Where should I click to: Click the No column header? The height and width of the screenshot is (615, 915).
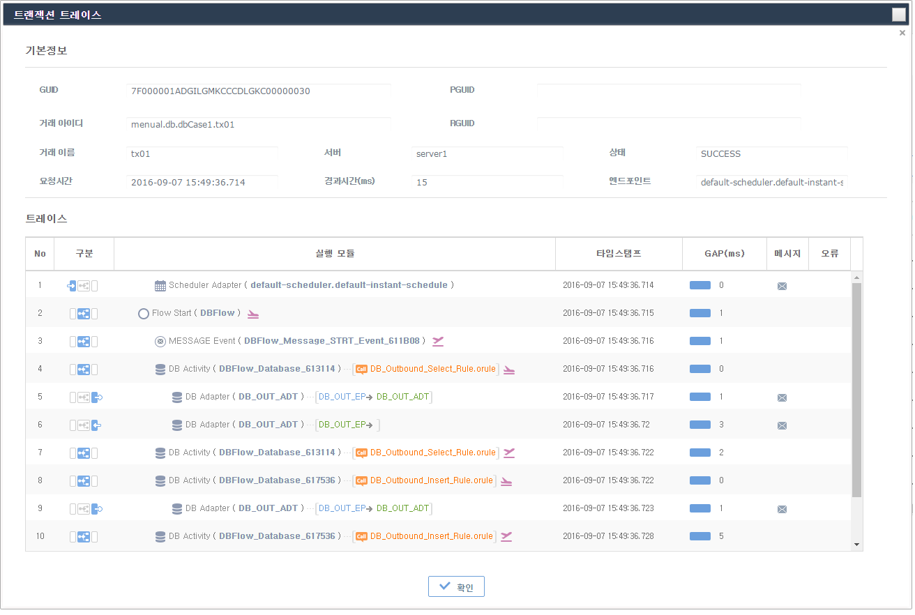(x=40, y=254)
